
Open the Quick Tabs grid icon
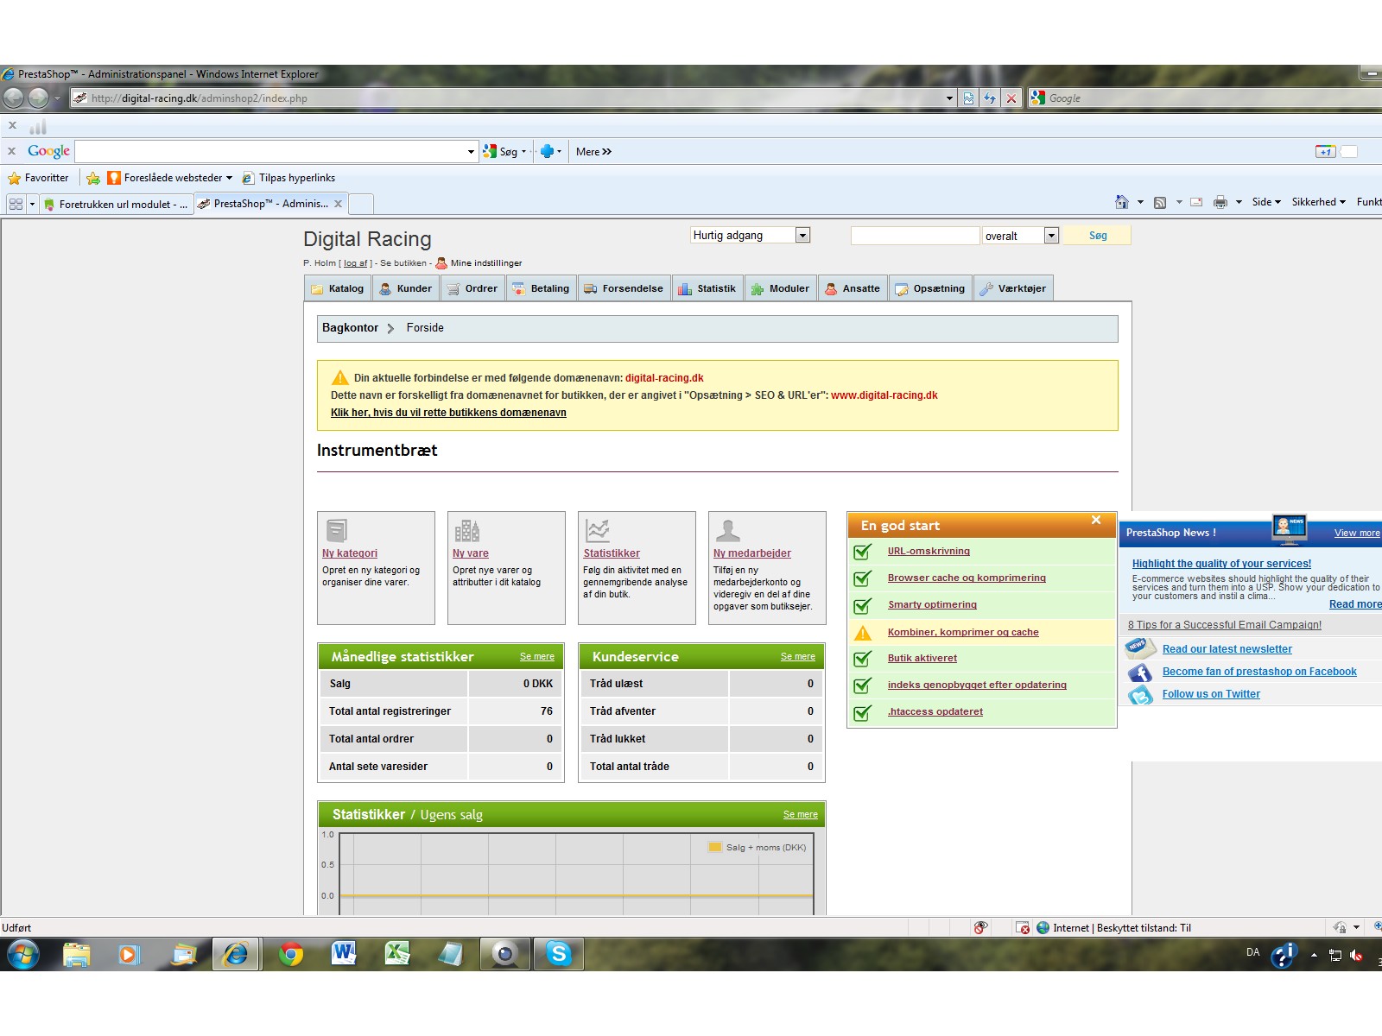click(x=16, y=204)
